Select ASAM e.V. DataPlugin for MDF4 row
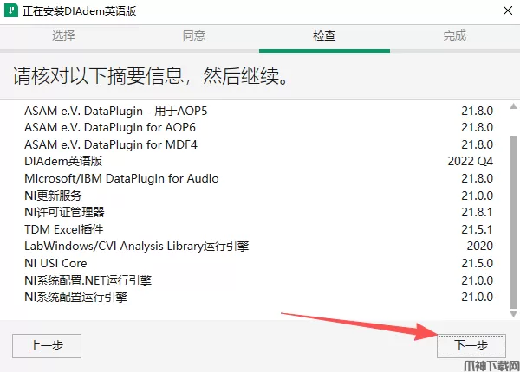Image resolution: width=520 pixels, height=372 pixels. [258, 144]
